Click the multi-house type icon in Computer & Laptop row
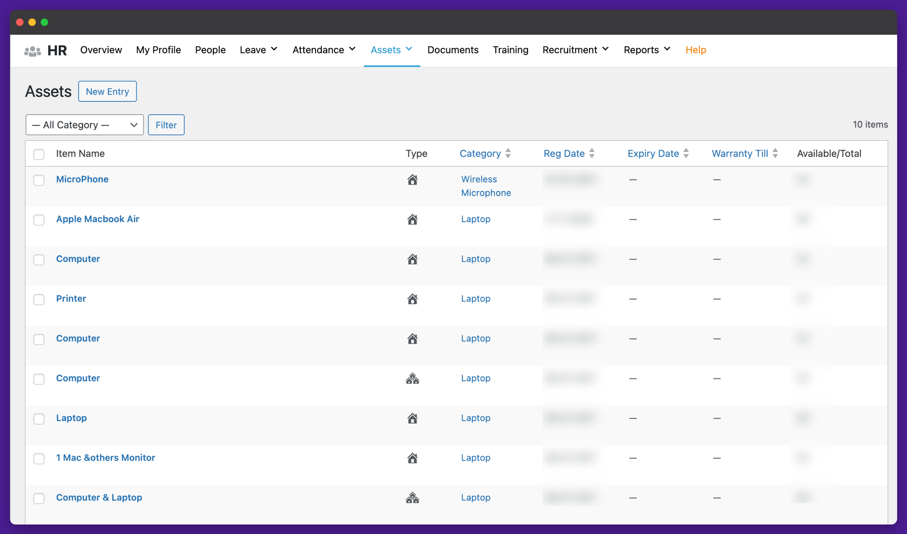This screenshot has width=907, height=534. (x=412, y=498)
